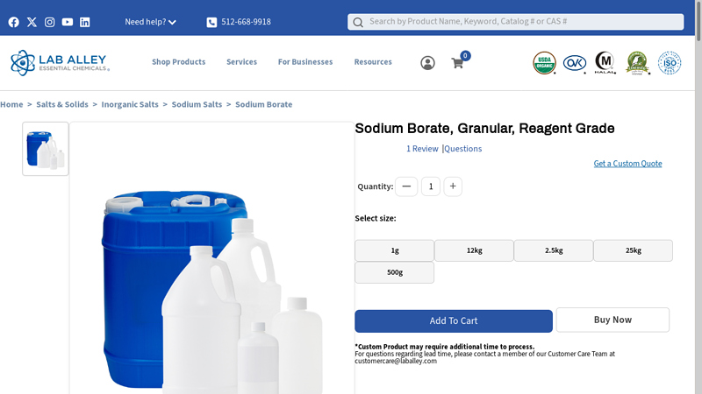Screen dimensions: 702x394
Task: Select the 1g size option
Action: click(394, 250)
